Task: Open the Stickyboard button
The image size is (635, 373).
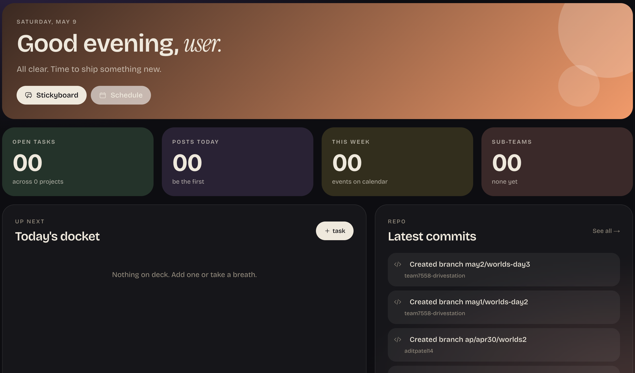Action: (x=51, y=95)
